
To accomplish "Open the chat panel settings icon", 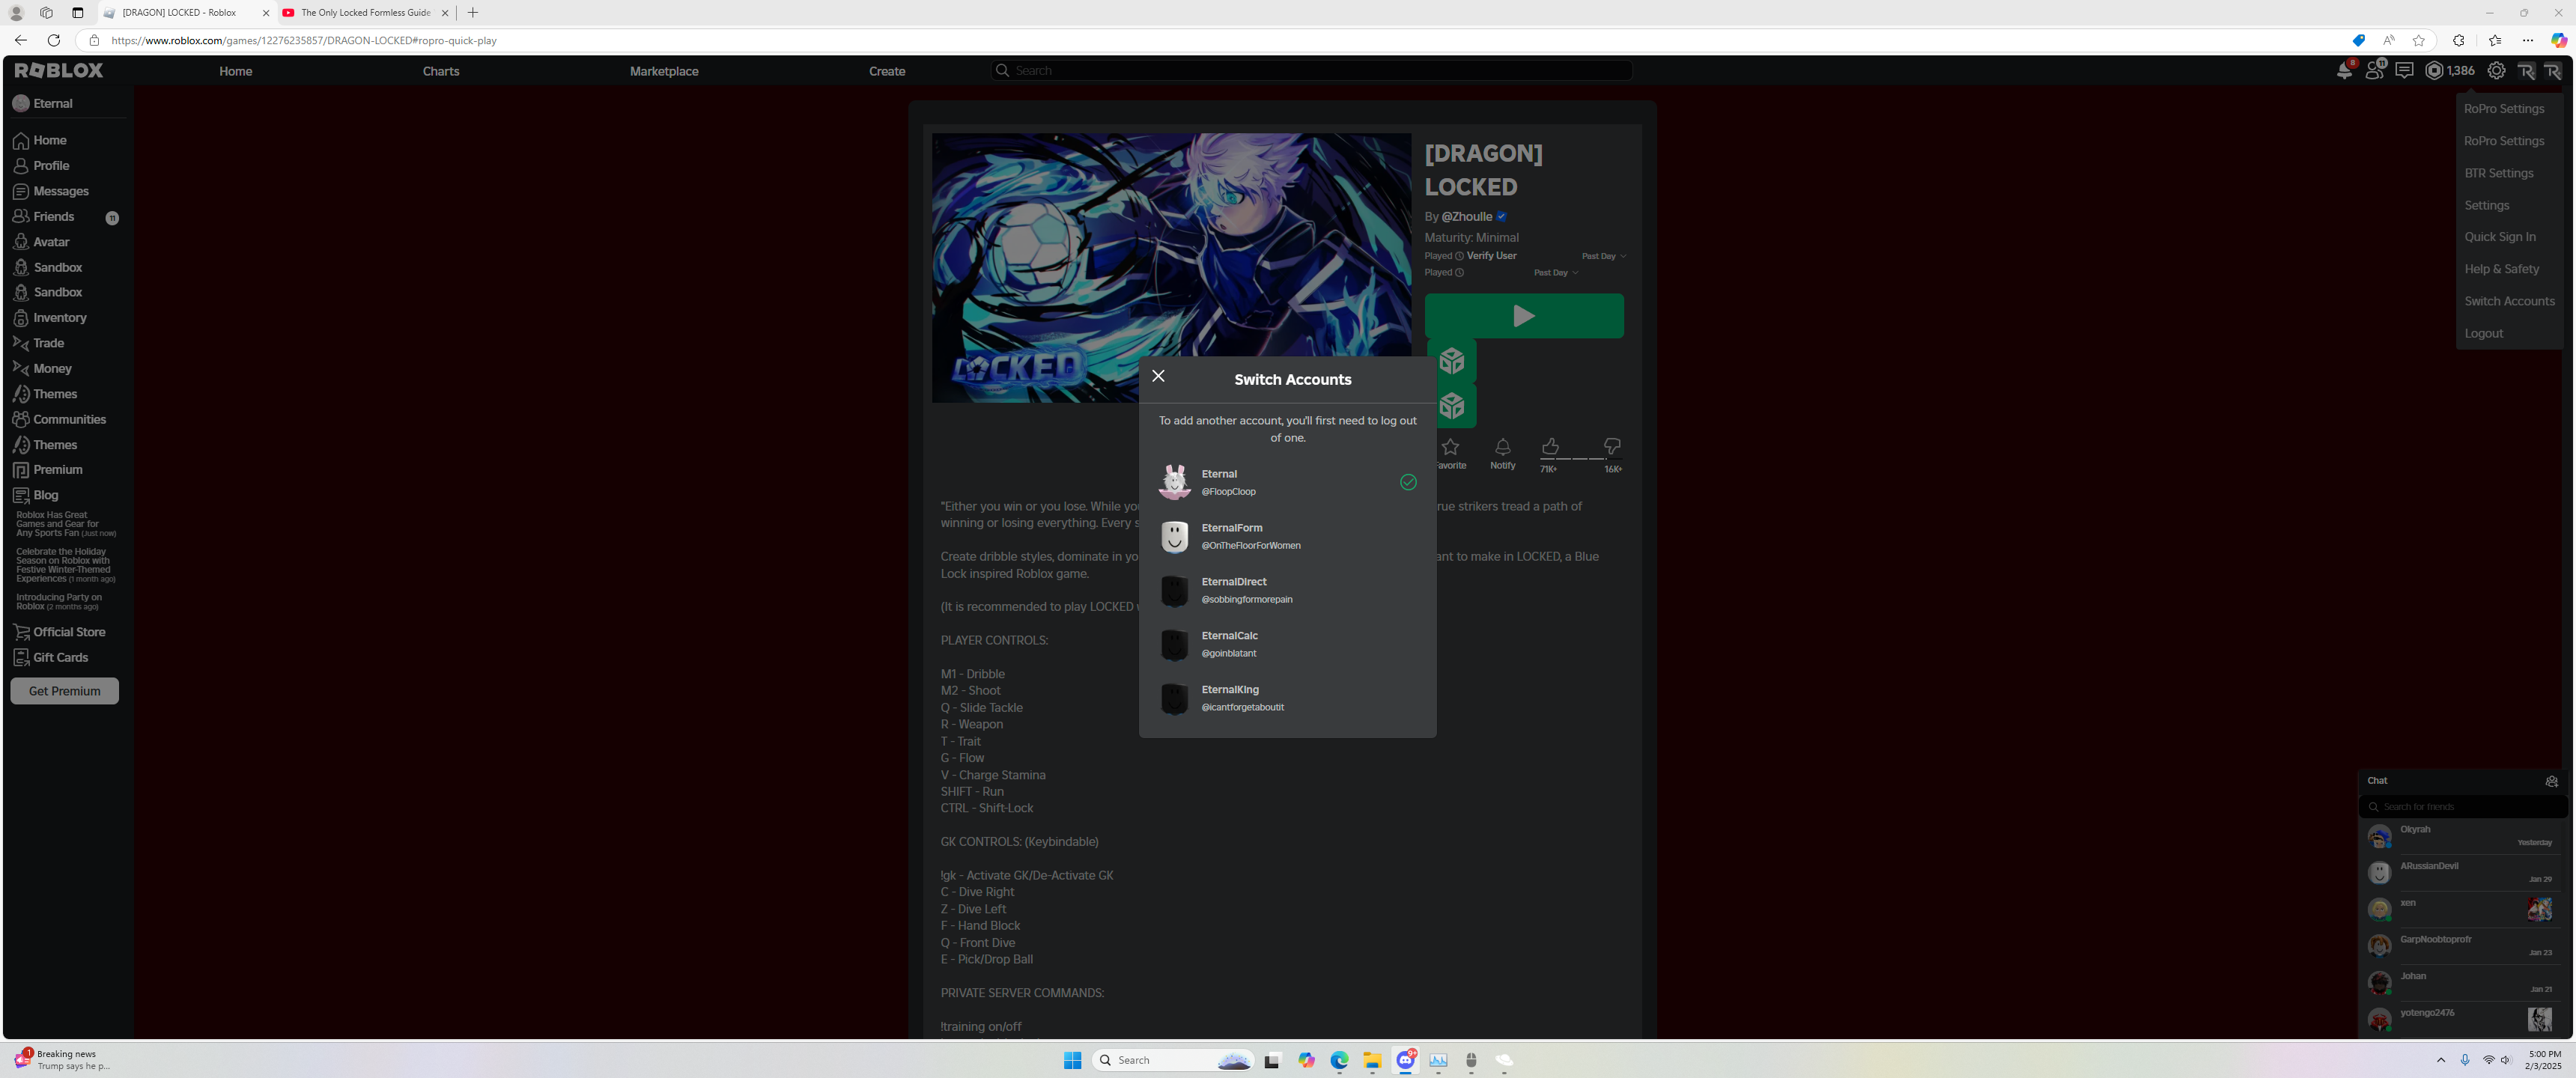I will 2551,781.
